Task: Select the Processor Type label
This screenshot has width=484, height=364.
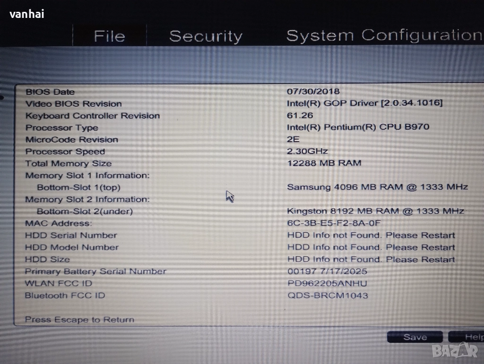Action: tap(62, 128)
